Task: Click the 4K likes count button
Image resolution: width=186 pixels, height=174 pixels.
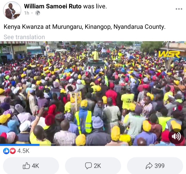Action: point(31,166)
